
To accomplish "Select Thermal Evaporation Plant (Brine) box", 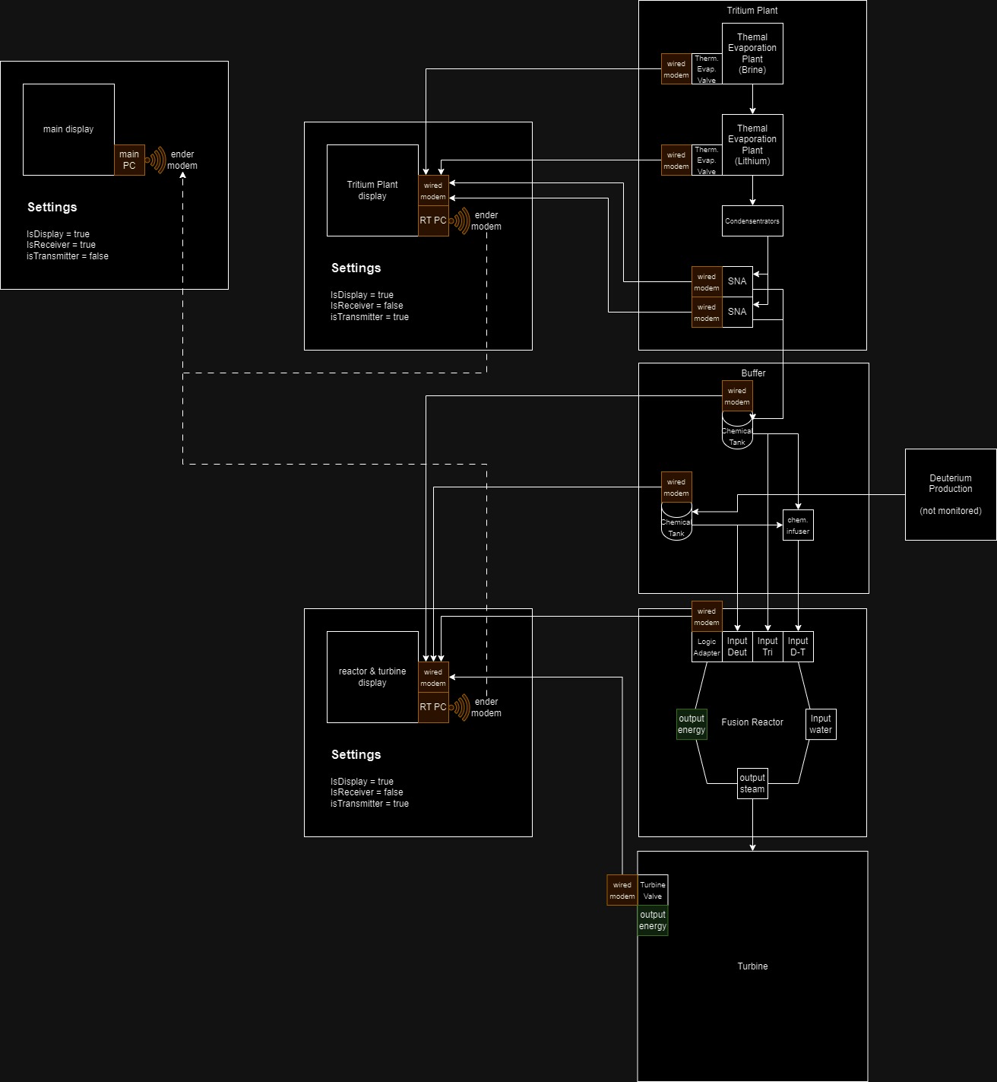I will pyautogui.click(x=752, y=53).
